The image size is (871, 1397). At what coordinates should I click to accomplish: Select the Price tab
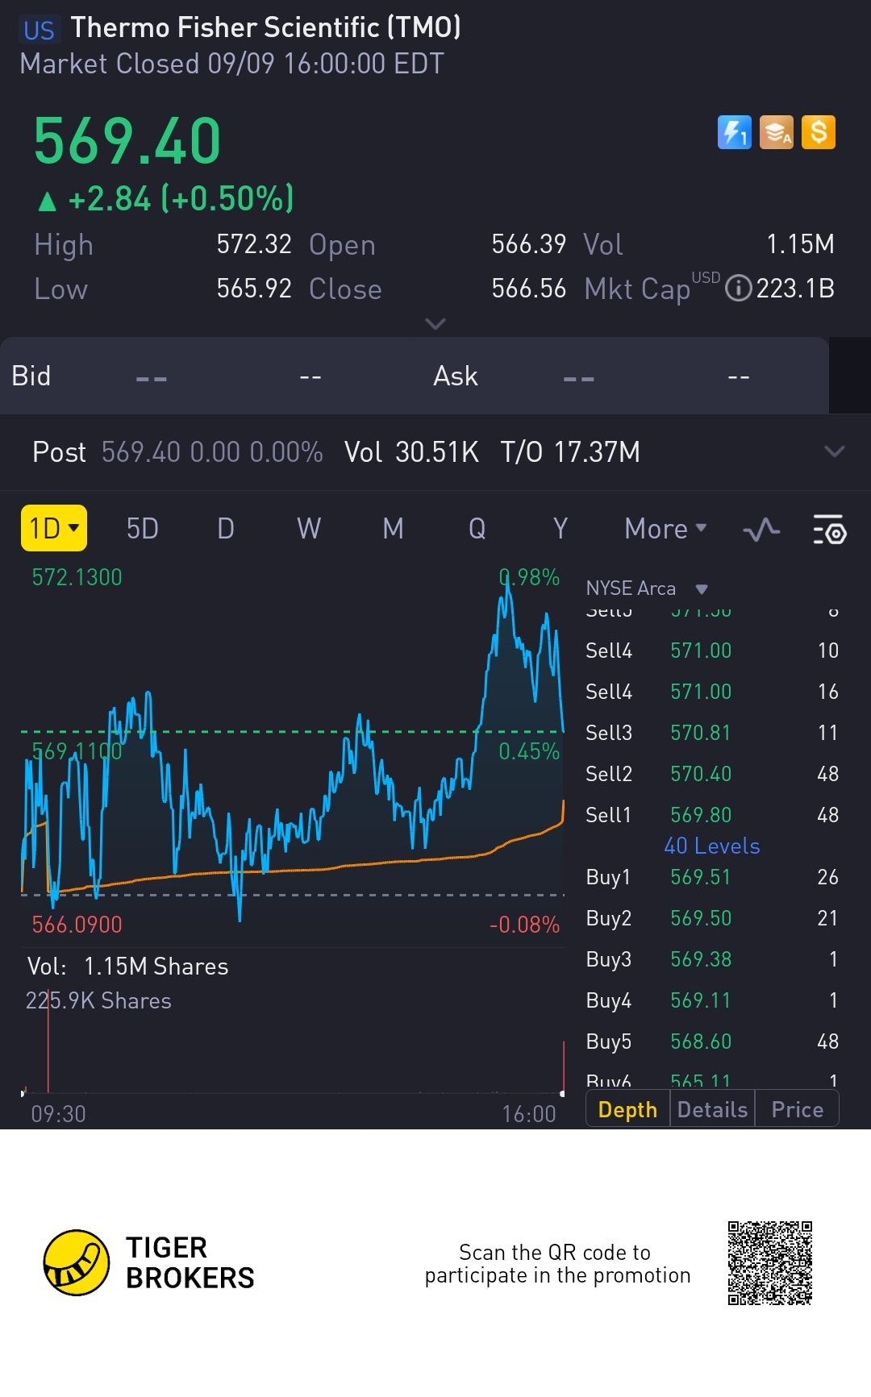pos(797,1109)
